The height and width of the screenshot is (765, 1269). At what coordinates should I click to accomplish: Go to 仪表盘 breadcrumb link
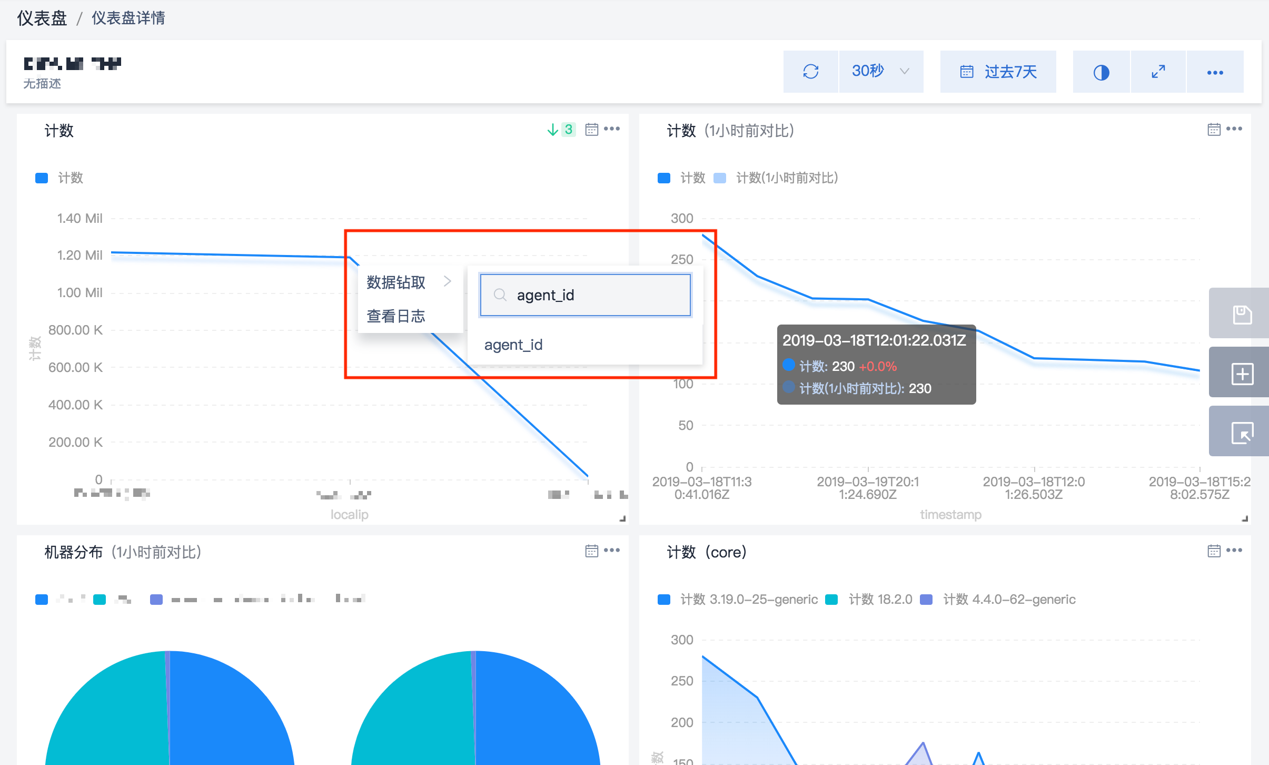coord(42,18)
